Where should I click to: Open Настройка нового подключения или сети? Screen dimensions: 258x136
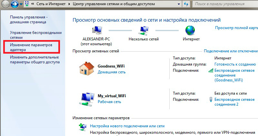[127, 126]
